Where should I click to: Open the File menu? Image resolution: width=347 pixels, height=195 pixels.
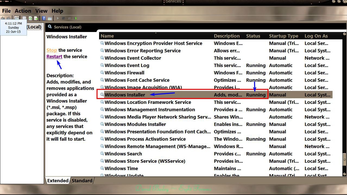(6, 11)
